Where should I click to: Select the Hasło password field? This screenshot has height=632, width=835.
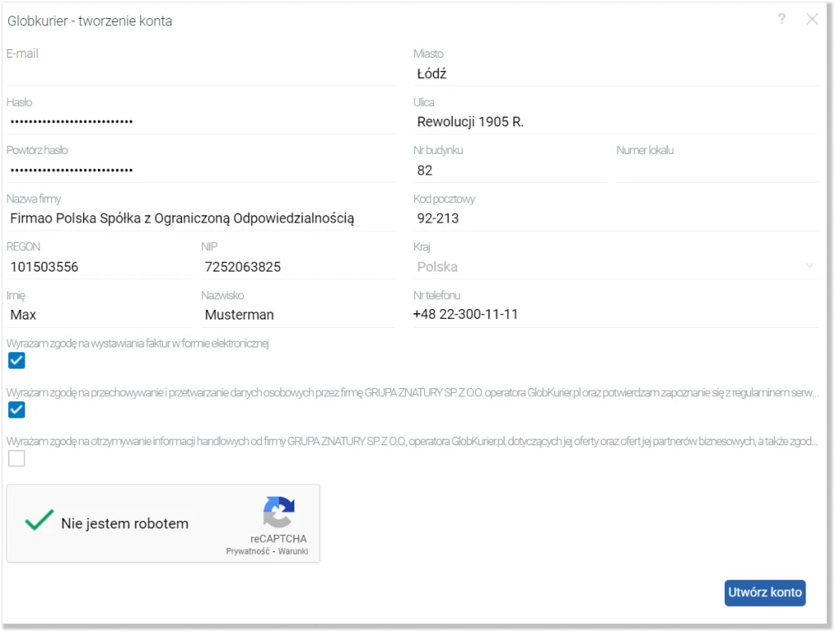(x=201, y=122)
